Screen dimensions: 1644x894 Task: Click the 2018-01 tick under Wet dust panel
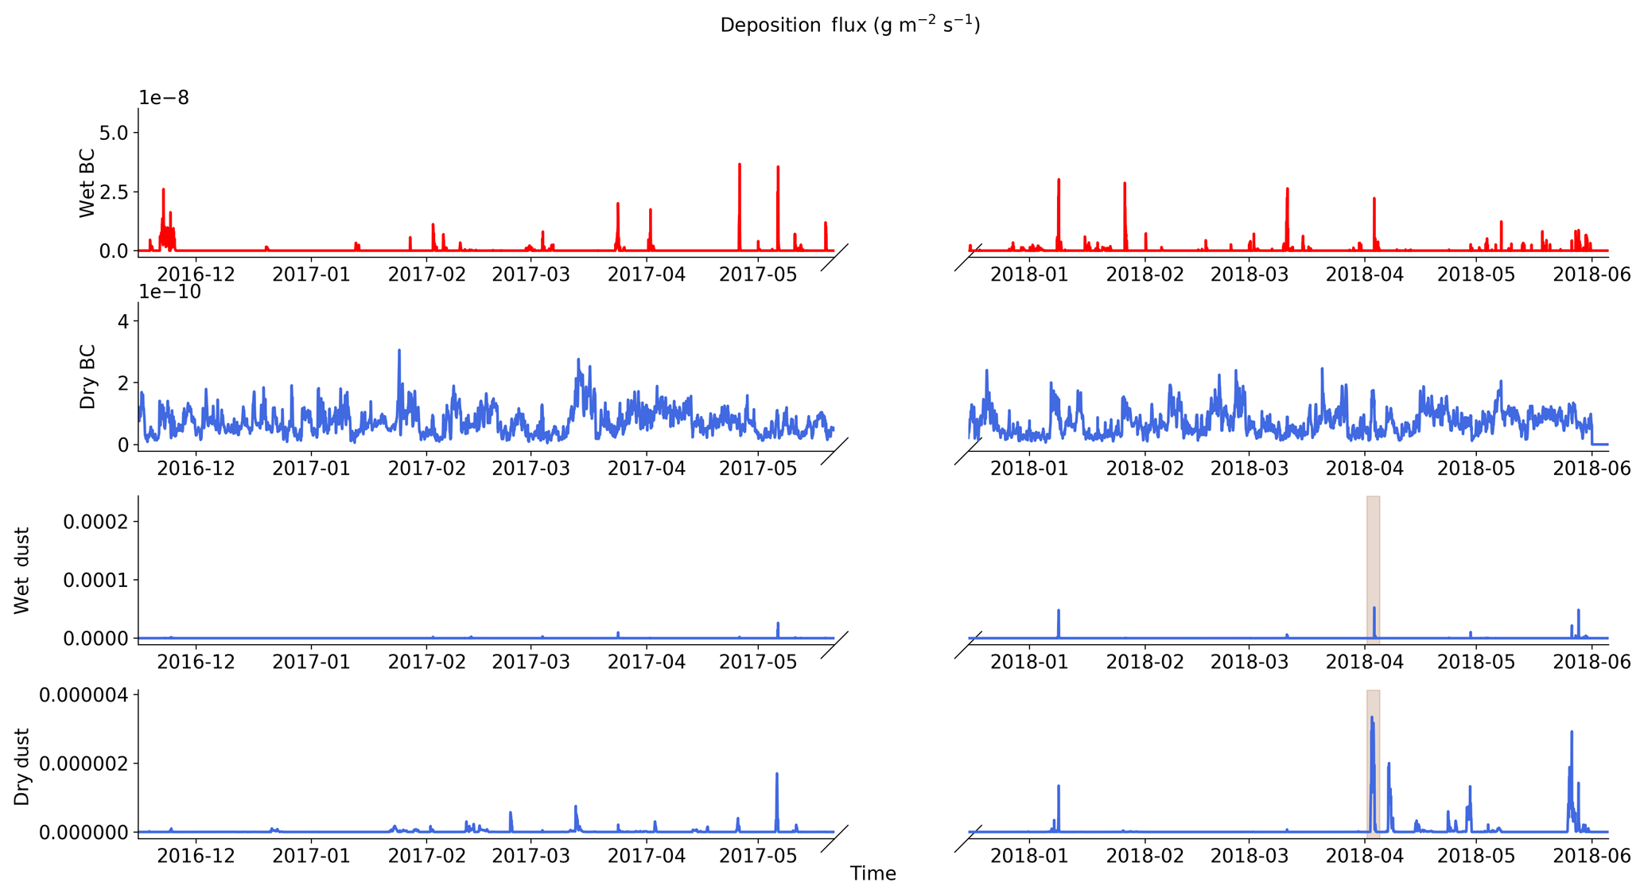tap(1029, 663)
